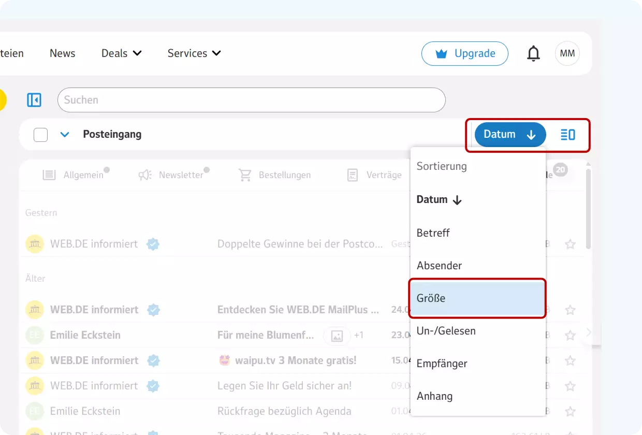Open the image attachment preview in Emilie's Blumen email
Viewport: 642px width, 435px height.
[x=337, y=335]
